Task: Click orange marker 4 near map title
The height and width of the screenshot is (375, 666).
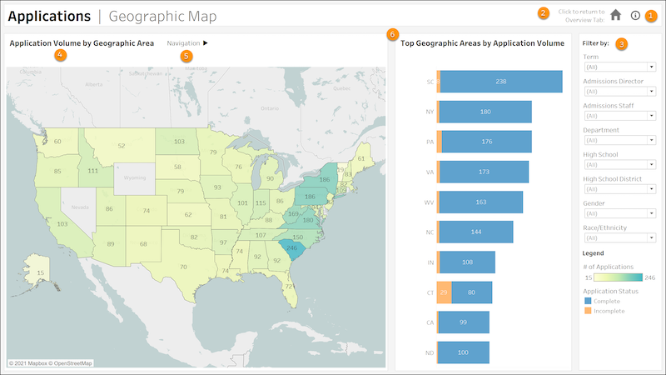Action: coord(59,55)
